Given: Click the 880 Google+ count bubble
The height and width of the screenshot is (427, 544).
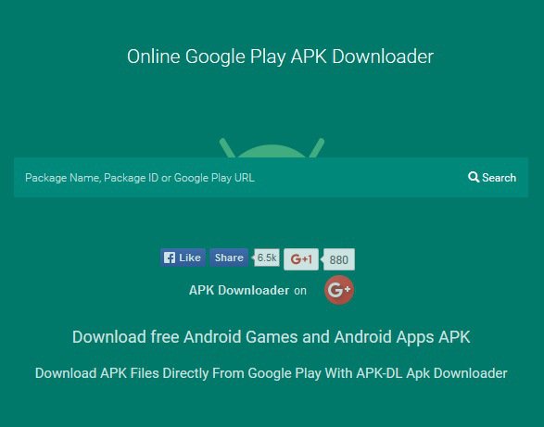Looking at the screenshot, I should tap(338, 259).
